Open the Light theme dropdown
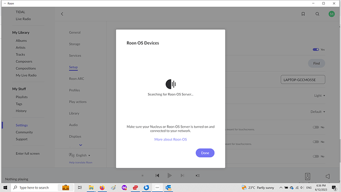The width and height of the screenshot is (341, 192). coord(319,96)
